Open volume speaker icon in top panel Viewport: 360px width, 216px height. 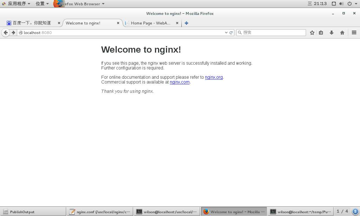click(341, 4)
